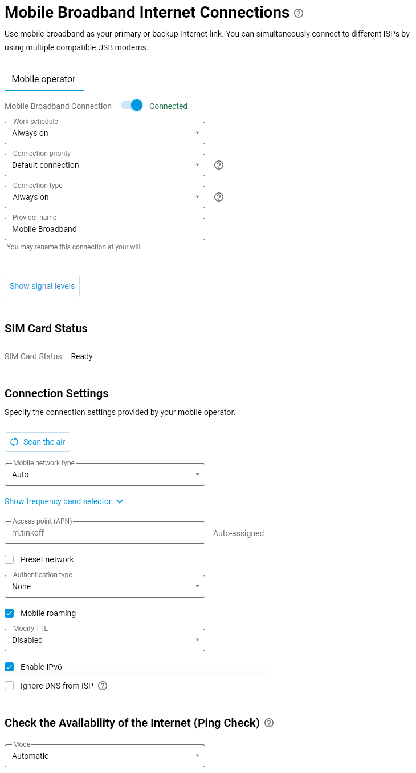Screen dimensions: 416x773
Task: Click help icon next to Connection type
Action: [x=218, y=197]
